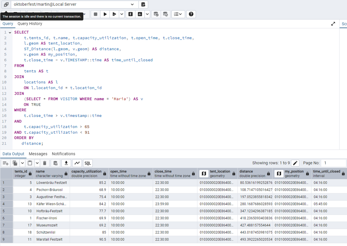Viewport: 347px width, 246px height.
Task: Select the Museumszelt name cell
Action: point(52,225)
